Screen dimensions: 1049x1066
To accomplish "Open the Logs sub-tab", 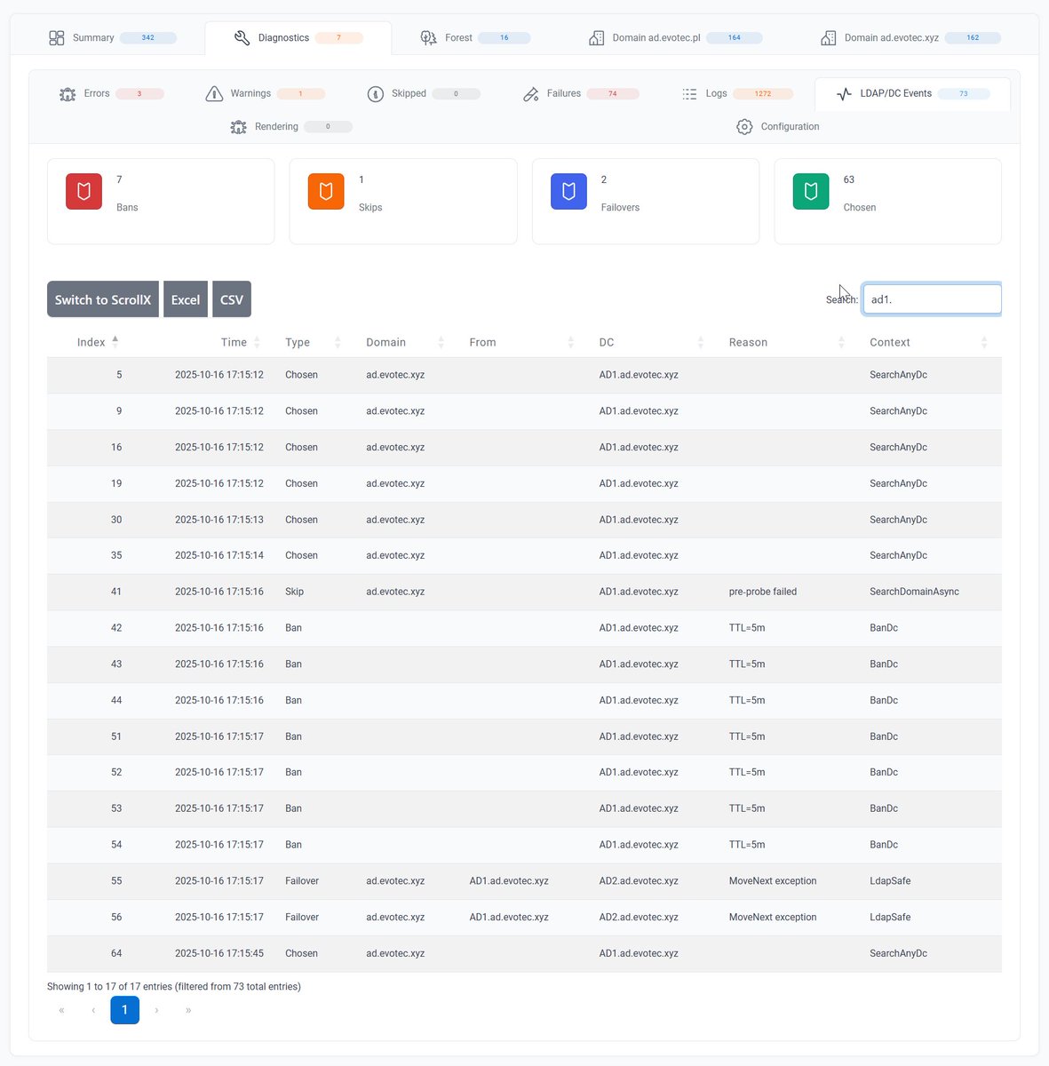I will (x=737, y=94).
